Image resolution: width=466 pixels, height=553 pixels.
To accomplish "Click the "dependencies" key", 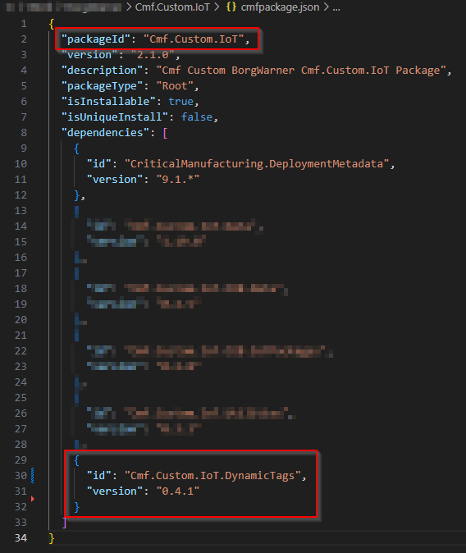I will 106,133.
